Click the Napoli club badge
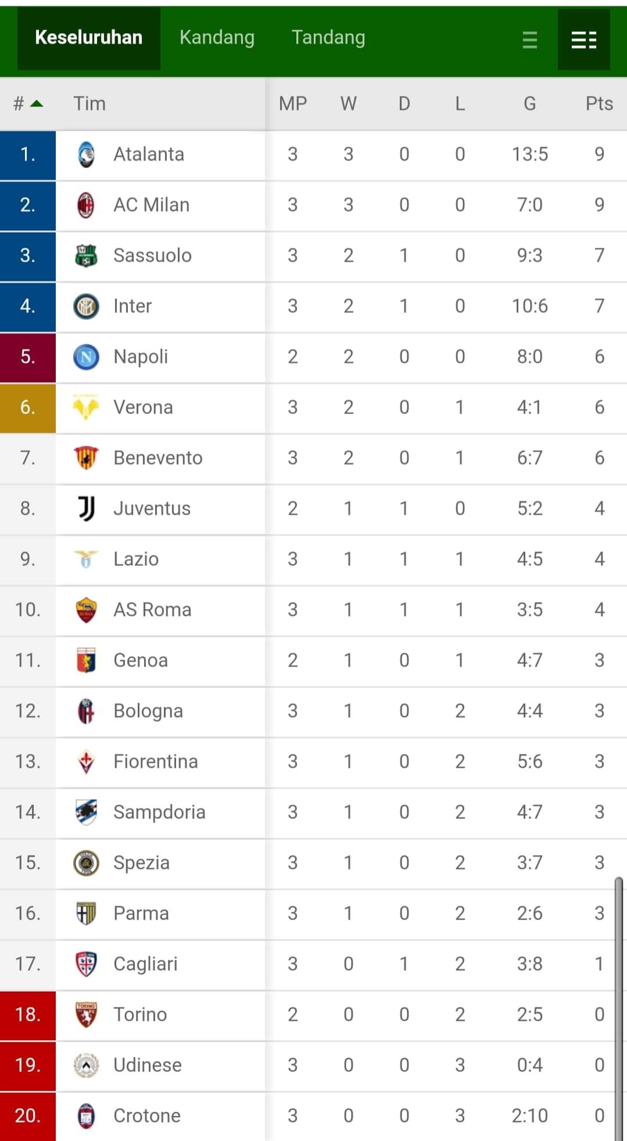 [x=86, y=357]
